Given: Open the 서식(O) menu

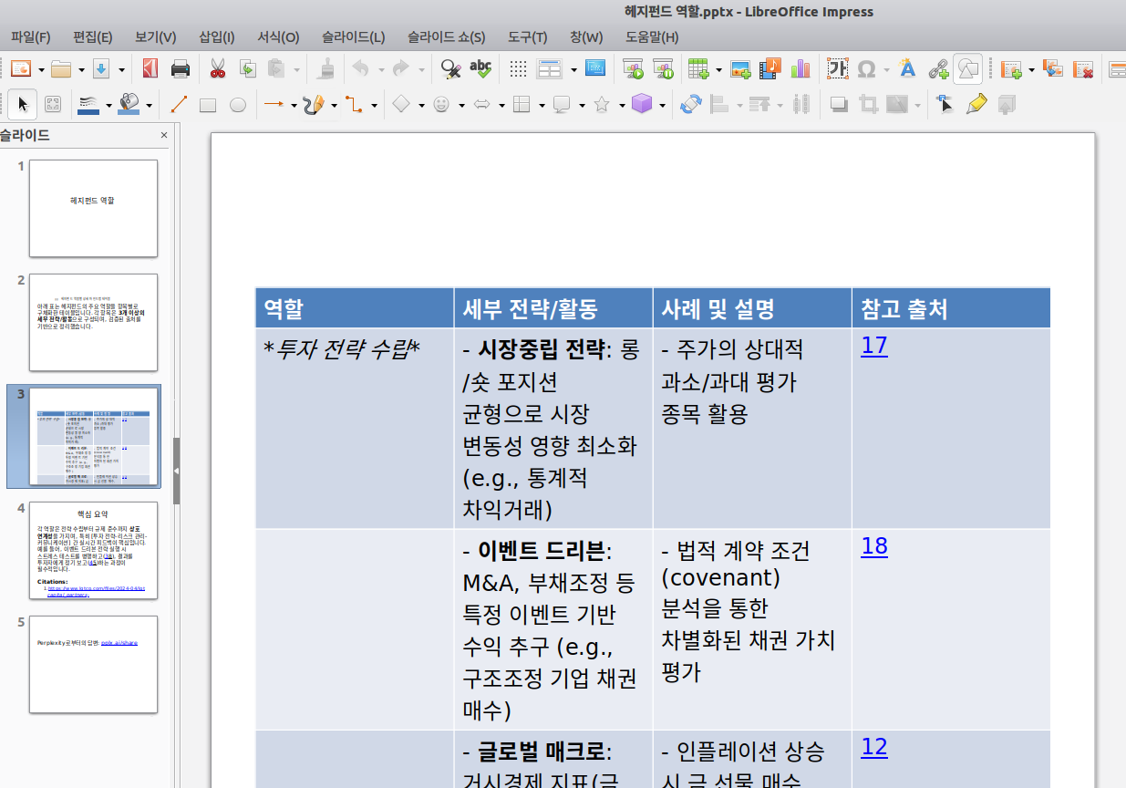Looking at the screenshot, I should [278, 37].
